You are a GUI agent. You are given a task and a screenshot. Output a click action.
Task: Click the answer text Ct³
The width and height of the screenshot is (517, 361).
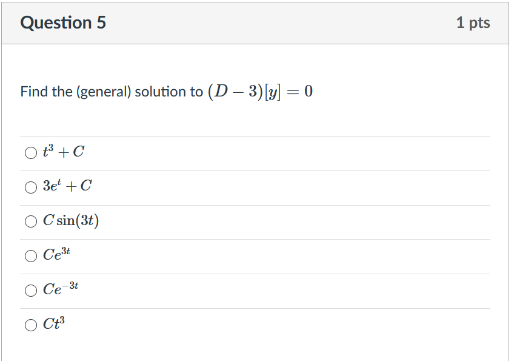click(x=56, y=324)
